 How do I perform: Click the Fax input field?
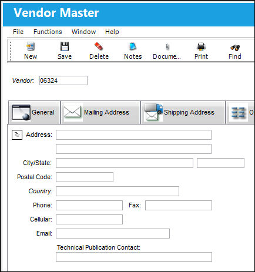tap(179, 205)
